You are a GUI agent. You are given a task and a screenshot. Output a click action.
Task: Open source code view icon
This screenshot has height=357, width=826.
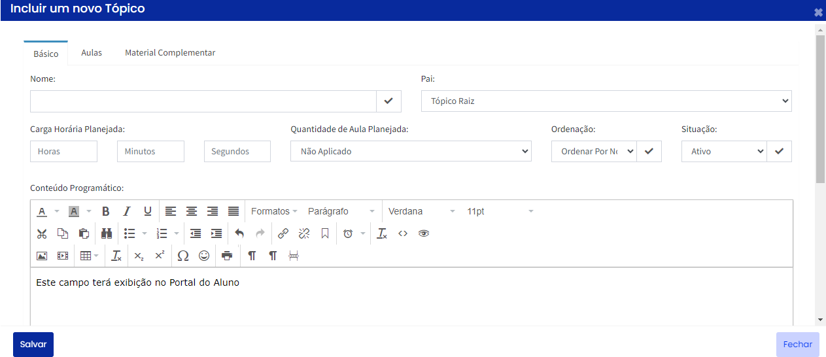coord(403,233)
